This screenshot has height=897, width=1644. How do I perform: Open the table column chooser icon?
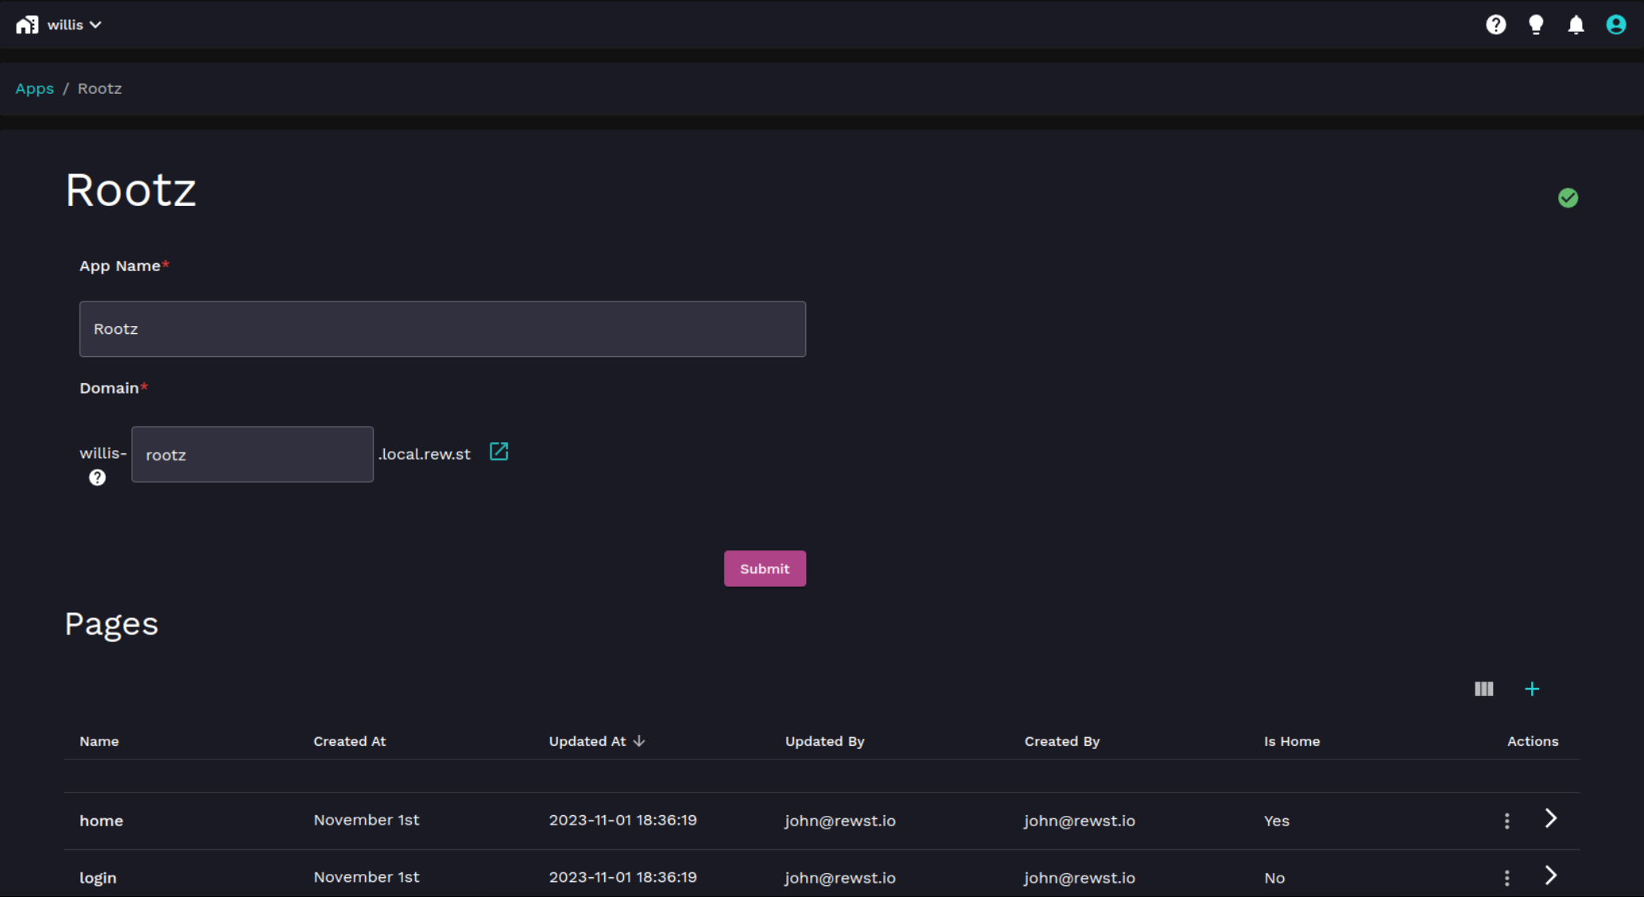click(1483, 689)
